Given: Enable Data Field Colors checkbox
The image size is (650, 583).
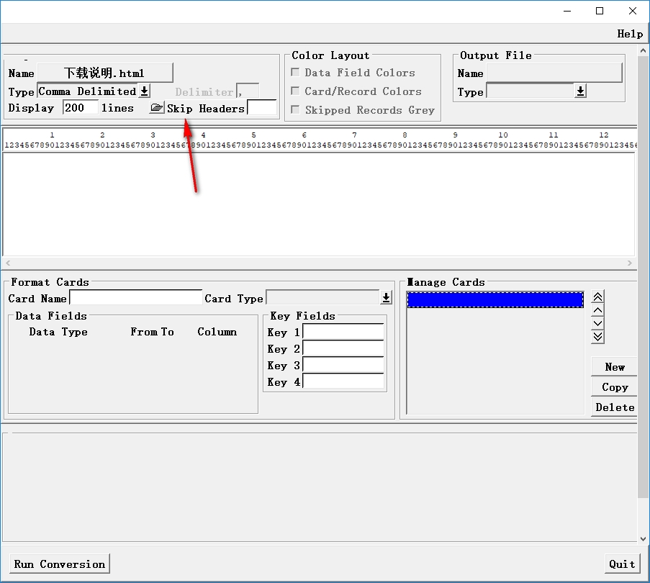Looking at the screenshot, I should click(x=295, y=73).
